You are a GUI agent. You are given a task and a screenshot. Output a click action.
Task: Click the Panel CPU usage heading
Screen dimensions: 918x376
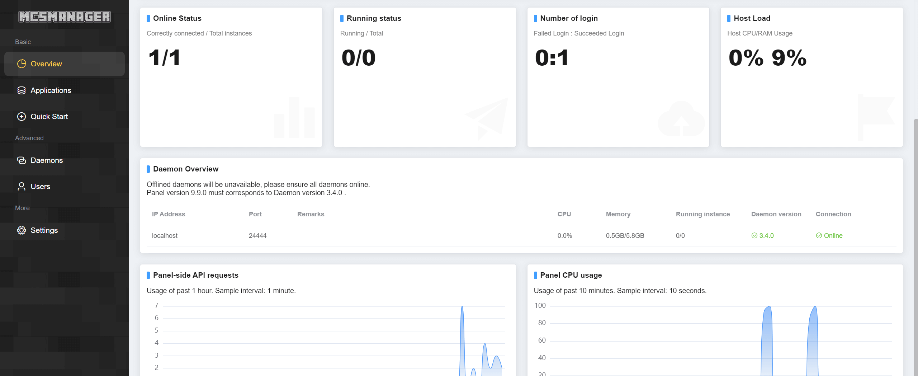[x=571, y=275]
